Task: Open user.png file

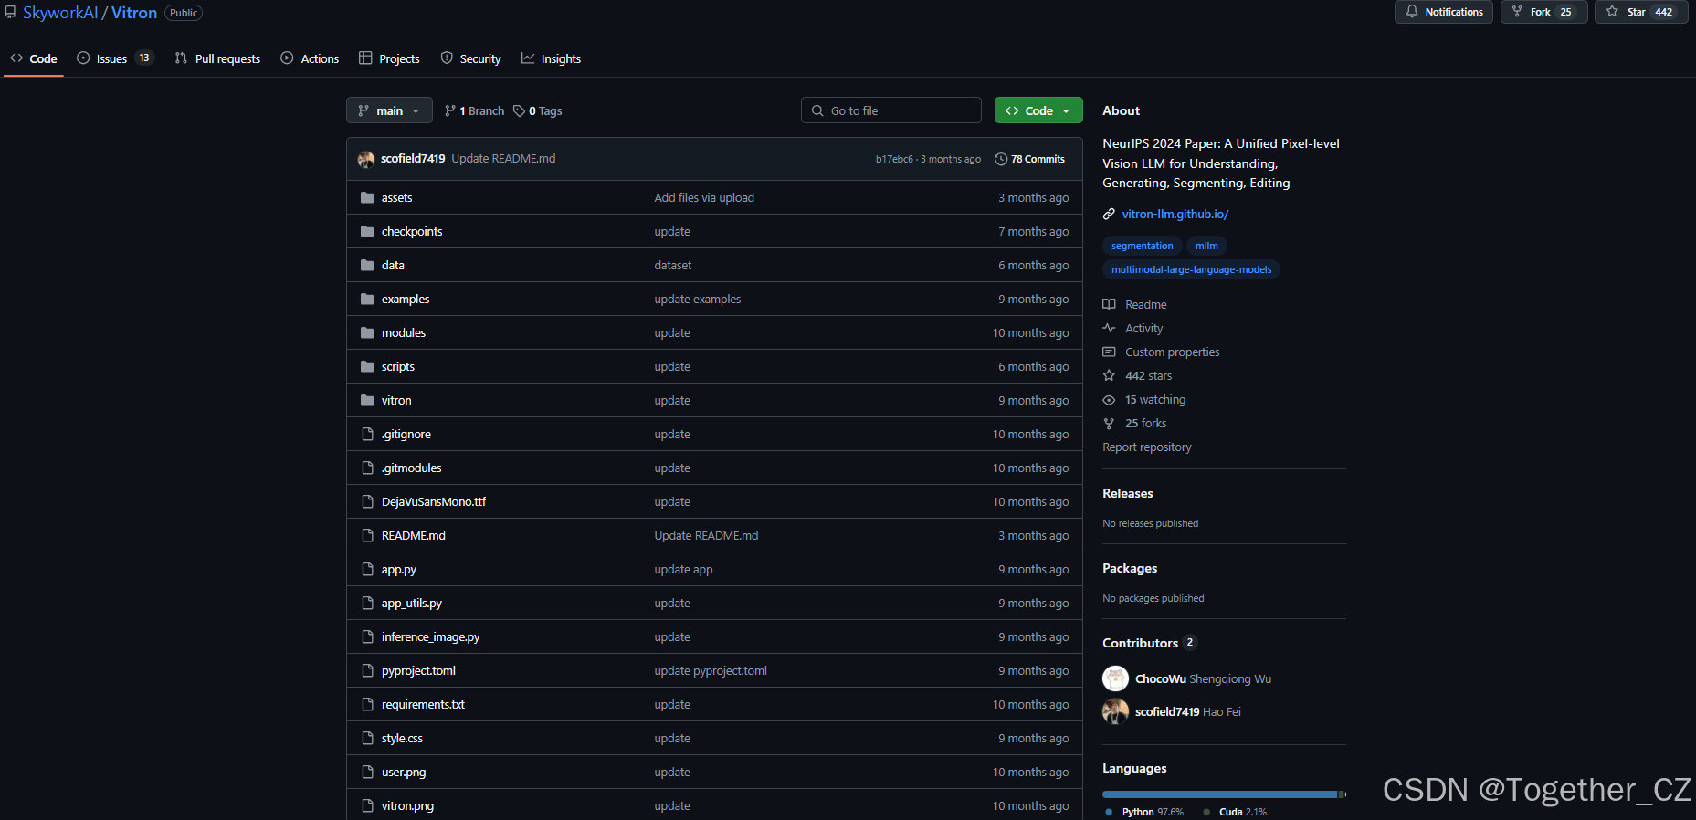Action: (x=404, y=773)
